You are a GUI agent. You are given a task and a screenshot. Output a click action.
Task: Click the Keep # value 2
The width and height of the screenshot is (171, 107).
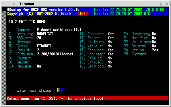[x=38, y=50]
